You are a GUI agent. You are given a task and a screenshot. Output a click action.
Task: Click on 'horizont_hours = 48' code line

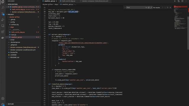[56, 18]
